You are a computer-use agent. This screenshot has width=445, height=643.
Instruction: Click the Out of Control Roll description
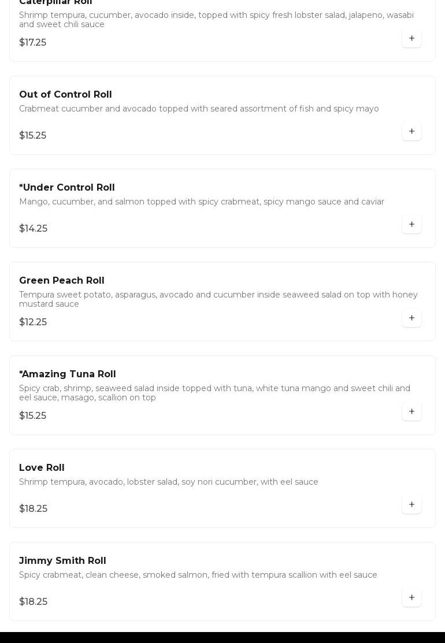coord(199,109)
